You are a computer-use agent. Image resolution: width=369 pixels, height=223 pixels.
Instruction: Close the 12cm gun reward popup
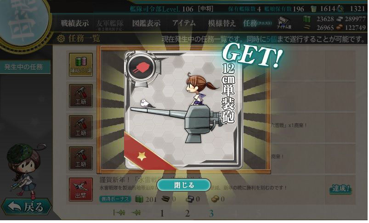[x=184, y=185]
